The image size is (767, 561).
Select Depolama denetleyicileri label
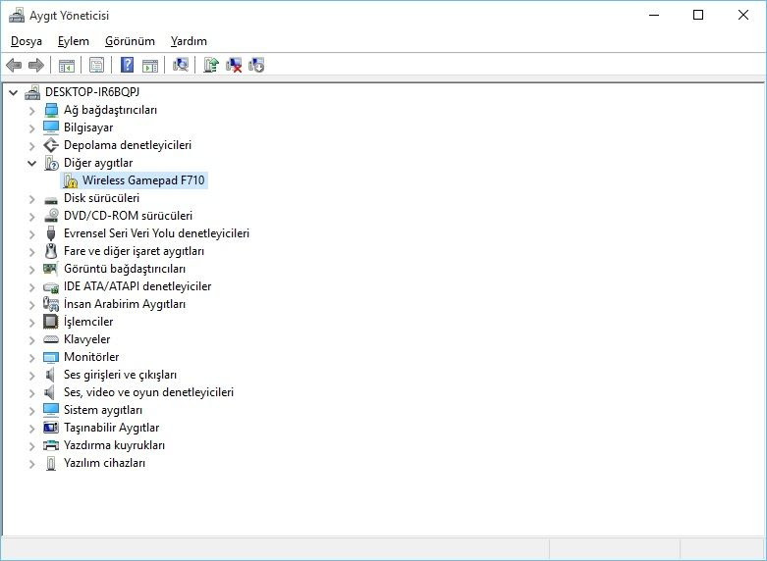pyautogui.click(x=128, y=145)
